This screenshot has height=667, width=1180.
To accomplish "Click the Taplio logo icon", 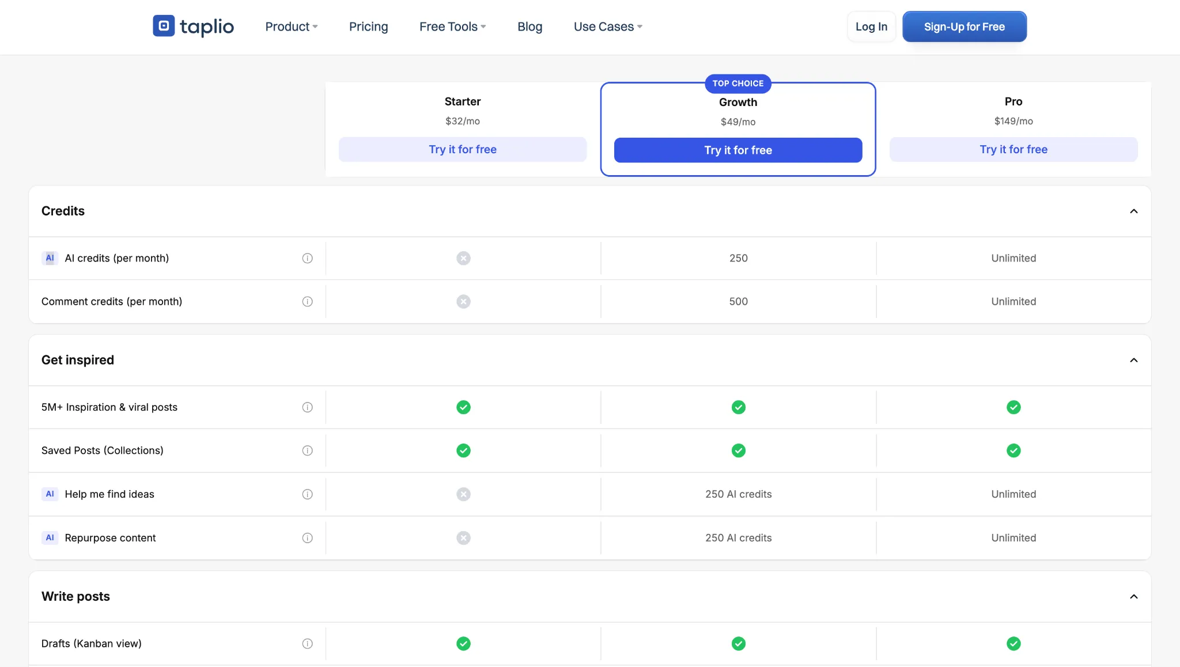I will coord(164,26).
